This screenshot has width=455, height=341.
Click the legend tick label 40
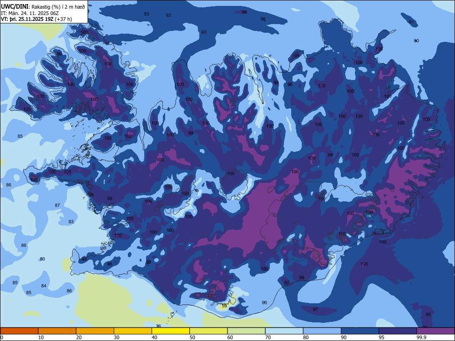coord(155,337)
